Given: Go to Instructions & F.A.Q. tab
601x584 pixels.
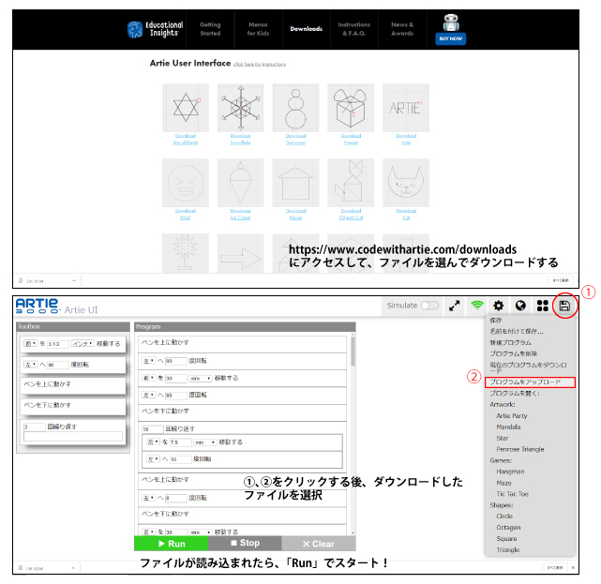Looking at the screenshot, I should (x=354, y=29).
